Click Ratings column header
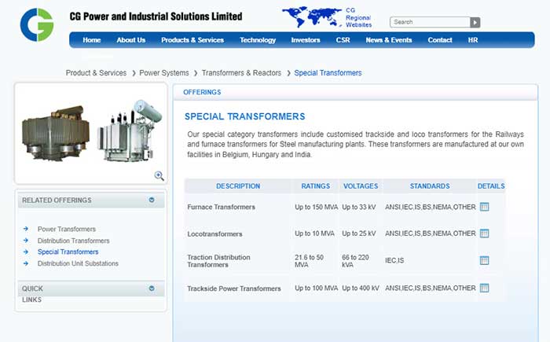 click(315, 186)
